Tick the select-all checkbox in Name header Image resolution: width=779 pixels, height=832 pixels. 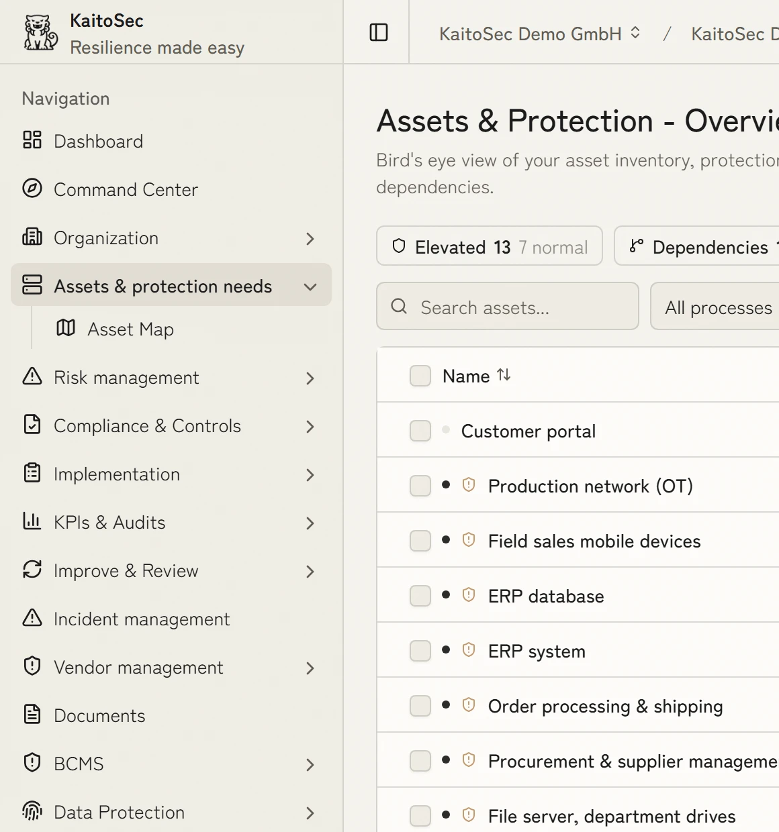(x=420, y=376)
